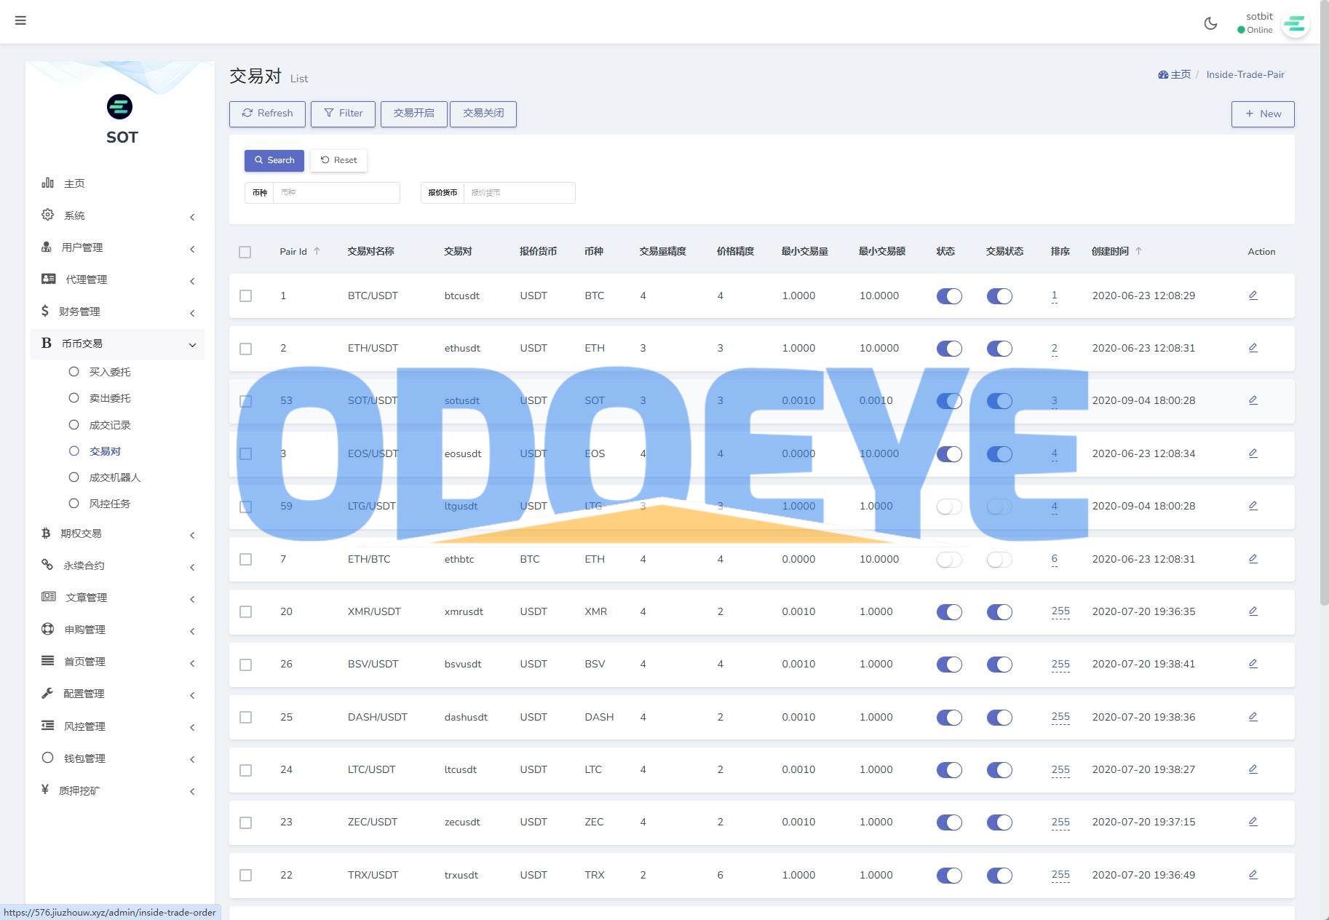Expand the 期权交易 menu chevron
Viewport: 1329px width, 920px height.
192,535
